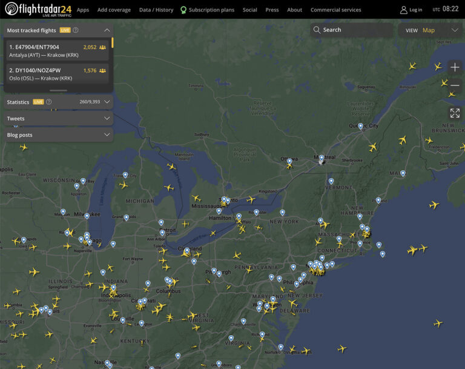Click the user account icon
The image size is (465, 369).
coord(403,10)
